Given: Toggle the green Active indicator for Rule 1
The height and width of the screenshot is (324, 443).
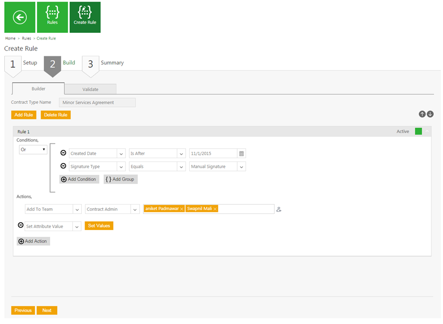Looking at the screenshot, I should point(419,131).
